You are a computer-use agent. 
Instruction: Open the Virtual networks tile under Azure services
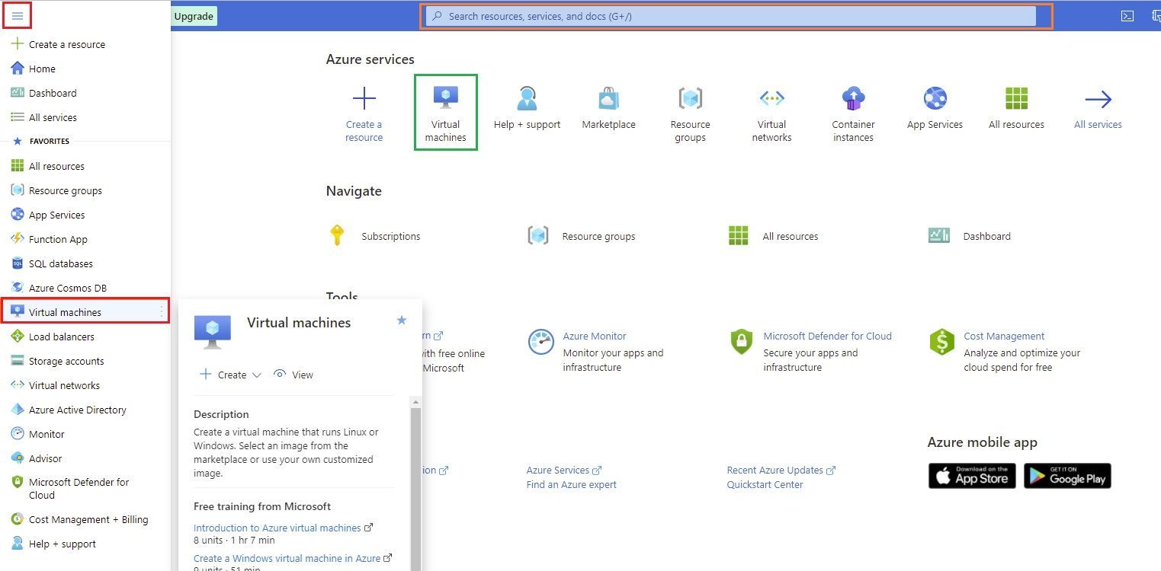[x=771, y=113]
